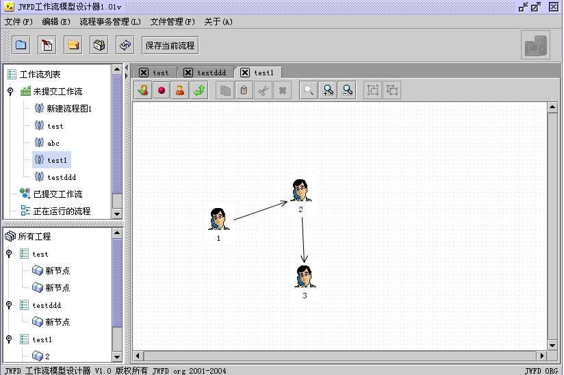Screen dimensions: 564x375
Task: Click the yellow open folder toolbar icon
Action: 73,45
